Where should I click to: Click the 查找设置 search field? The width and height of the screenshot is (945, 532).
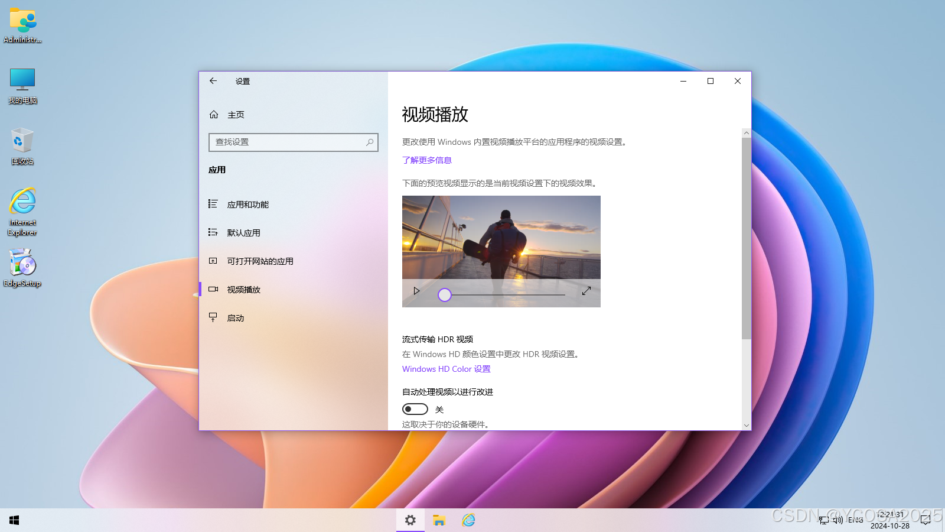point(293,142)
